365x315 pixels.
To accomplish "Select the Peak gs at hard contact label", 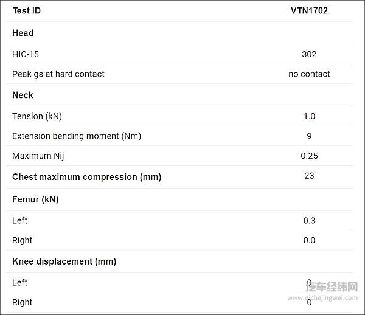I will 58,74.
